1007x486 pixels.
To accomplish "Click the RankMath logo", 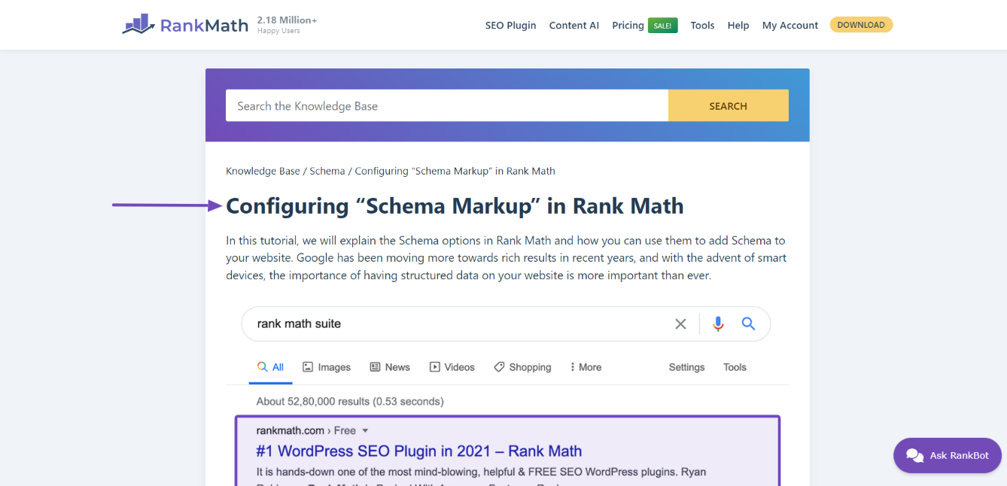I will 185,25.
